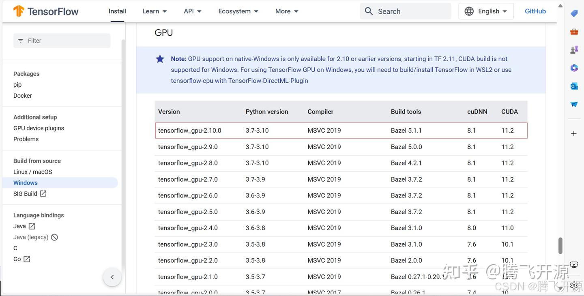This screenshot has width=584, height=296.
Task: Open Outlook from the browser sidebar
Action: click(x=574, y=86)
